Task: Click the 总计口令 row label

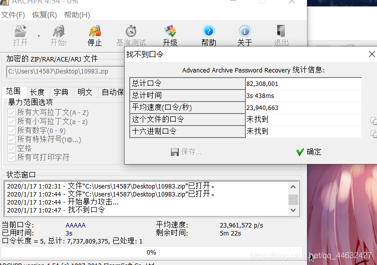Action: [x=187, y=83]
